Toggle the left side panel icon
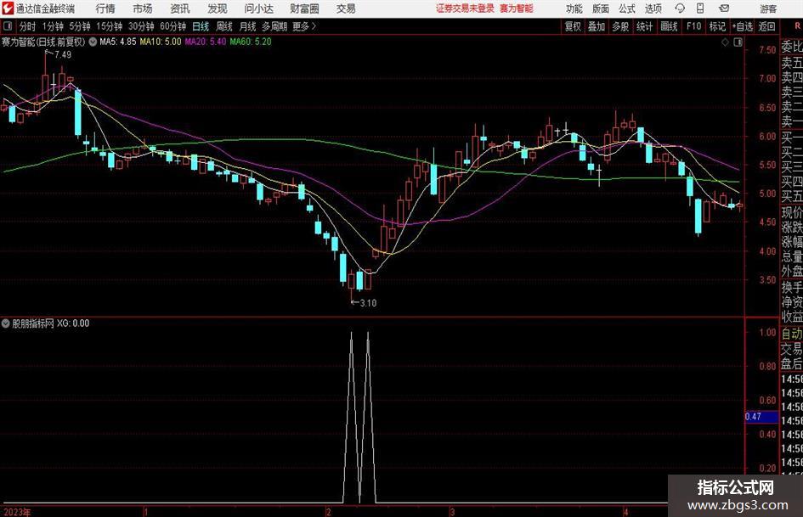 click(8, 26)
